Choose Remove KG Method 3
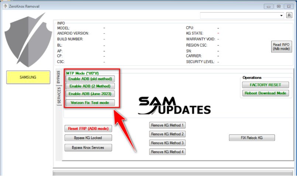The height and width of the screenshot is (176, 297). (x=168, y=143)
